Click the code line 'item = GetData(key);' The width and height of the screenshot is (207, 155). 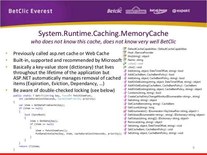[44, 121]
